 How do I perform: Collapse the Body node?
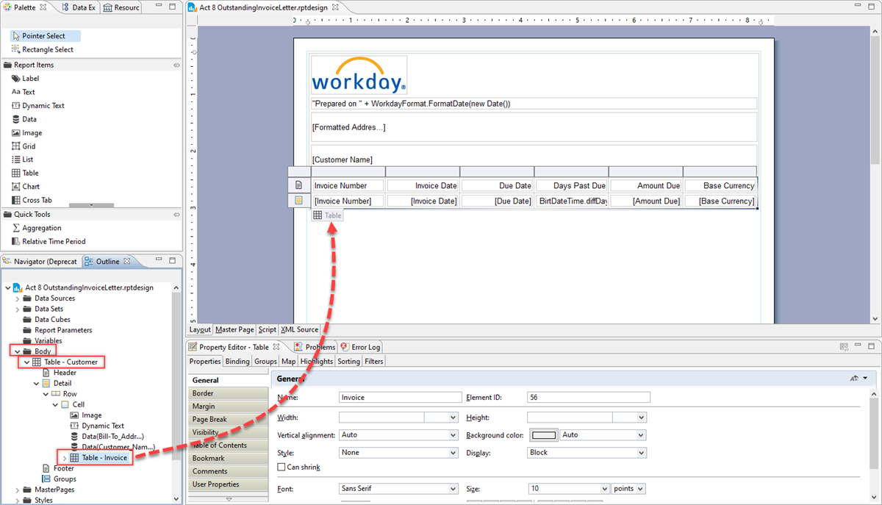tap(17, 351)
